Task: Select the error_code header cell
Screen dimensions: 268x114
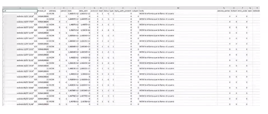Action: (x=242, y=11)
